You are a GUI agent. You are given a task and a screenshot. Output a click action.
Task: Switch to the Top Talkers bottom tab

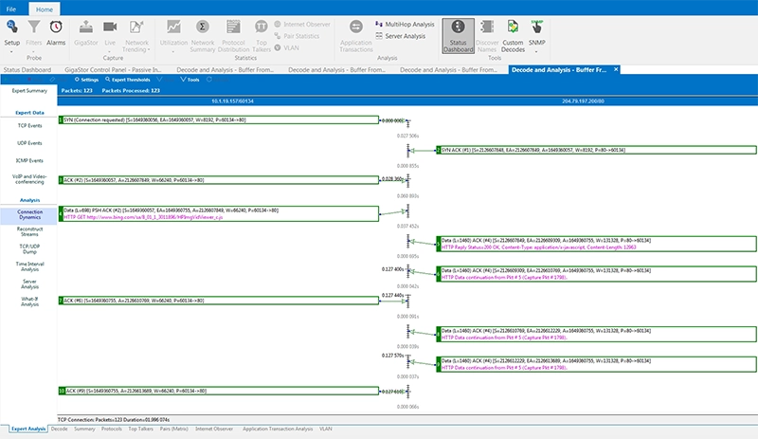[141, 430]
